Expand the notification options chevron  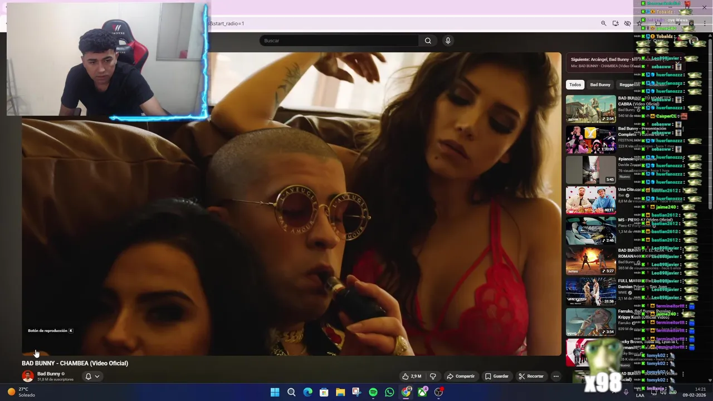pos(97,376)
